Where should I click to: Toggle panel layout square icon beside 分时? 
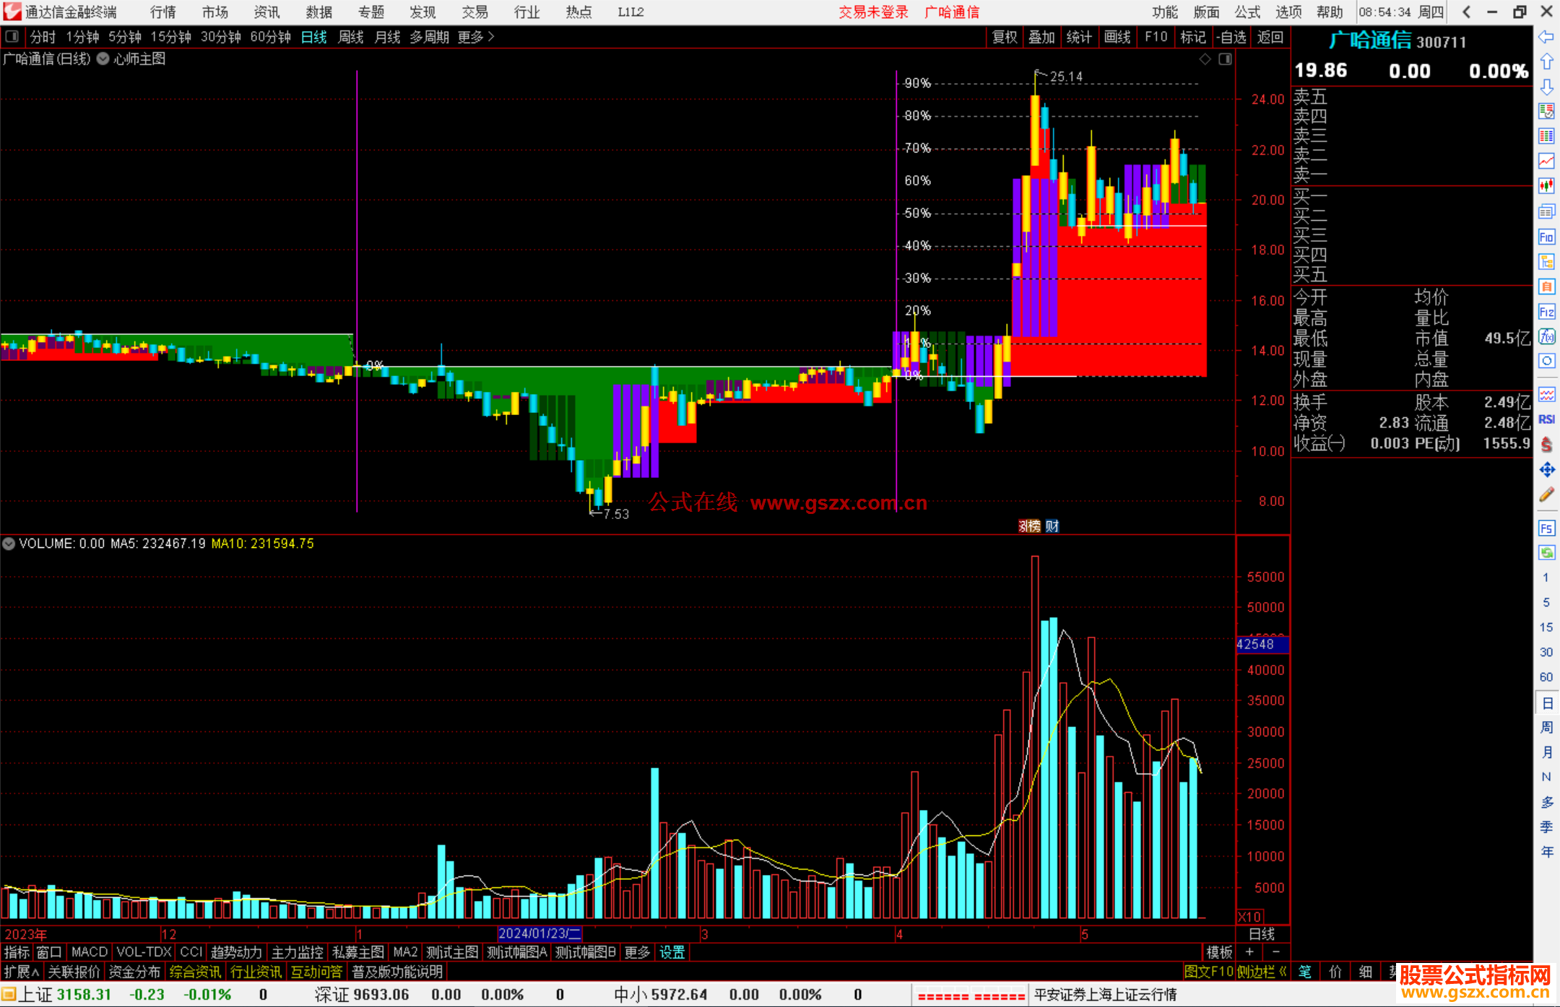tap(12, 36)
